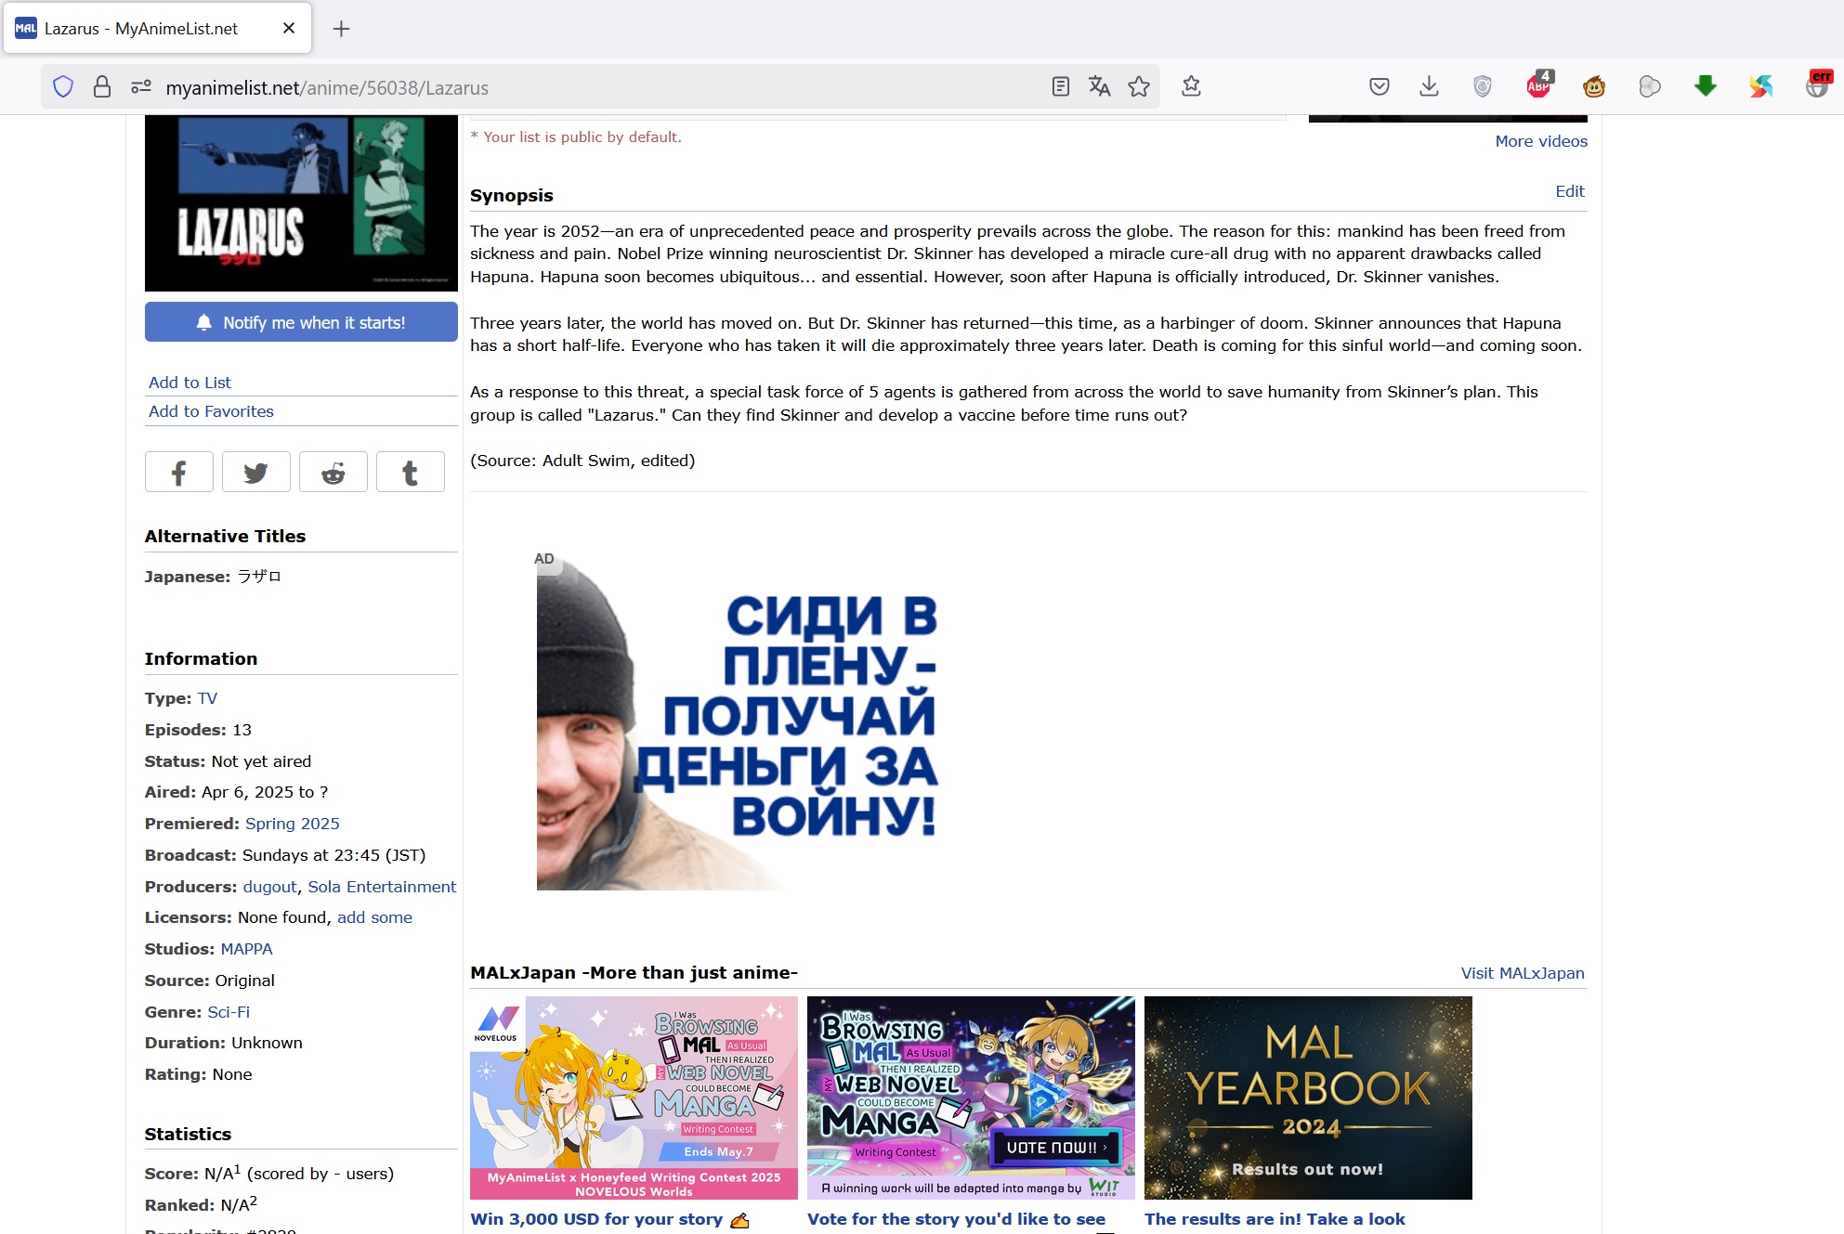Click Vote for the story link

[956, 1219]
